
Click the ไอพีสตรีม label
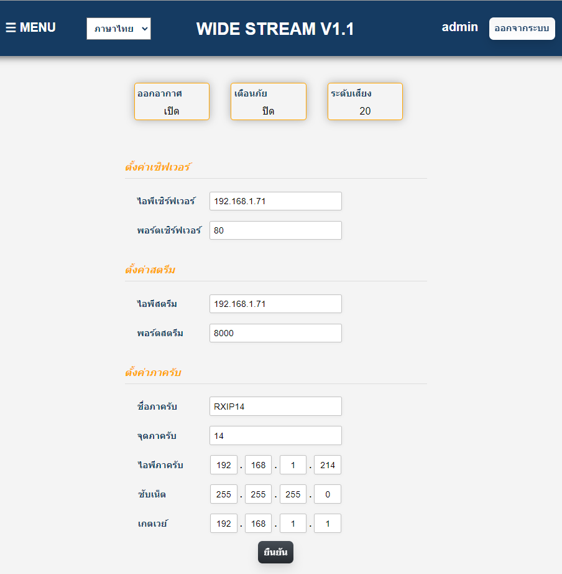tap(157, 304)
